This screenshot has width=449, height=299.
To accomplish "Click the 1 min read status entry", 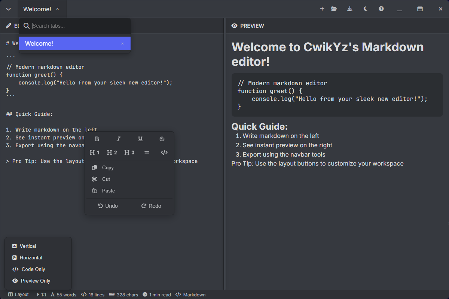I will (157, 295).
